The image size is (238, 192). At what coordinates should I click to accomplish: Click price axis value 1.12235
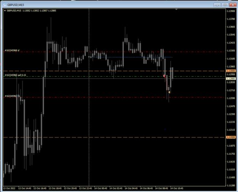pos(231,122)
